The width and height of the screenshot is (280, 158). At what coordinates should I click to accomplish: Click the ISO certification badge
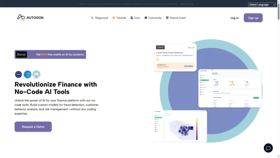[x=36, y=74]
